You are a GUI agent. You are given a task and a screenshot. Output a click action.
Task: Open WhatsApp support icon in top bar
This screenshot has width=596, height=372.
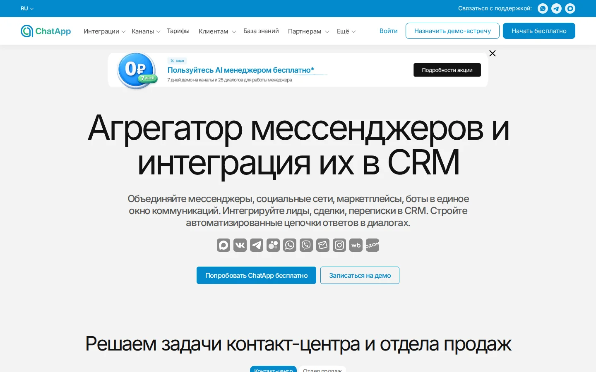coord(543,8)
